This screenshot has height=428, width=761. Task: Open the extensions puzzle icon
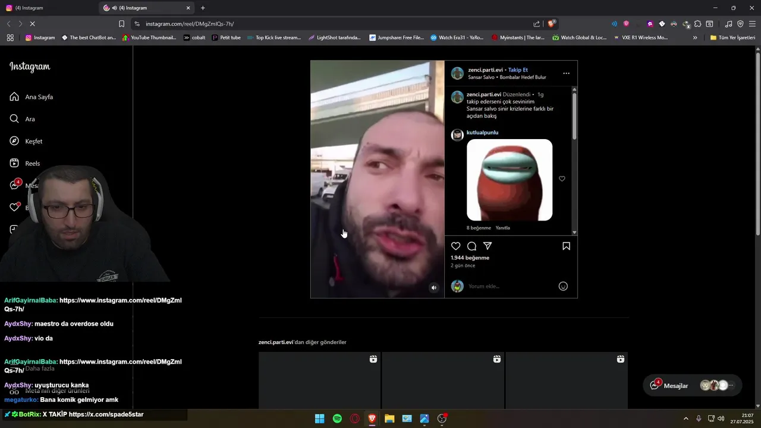pos(697,24)
